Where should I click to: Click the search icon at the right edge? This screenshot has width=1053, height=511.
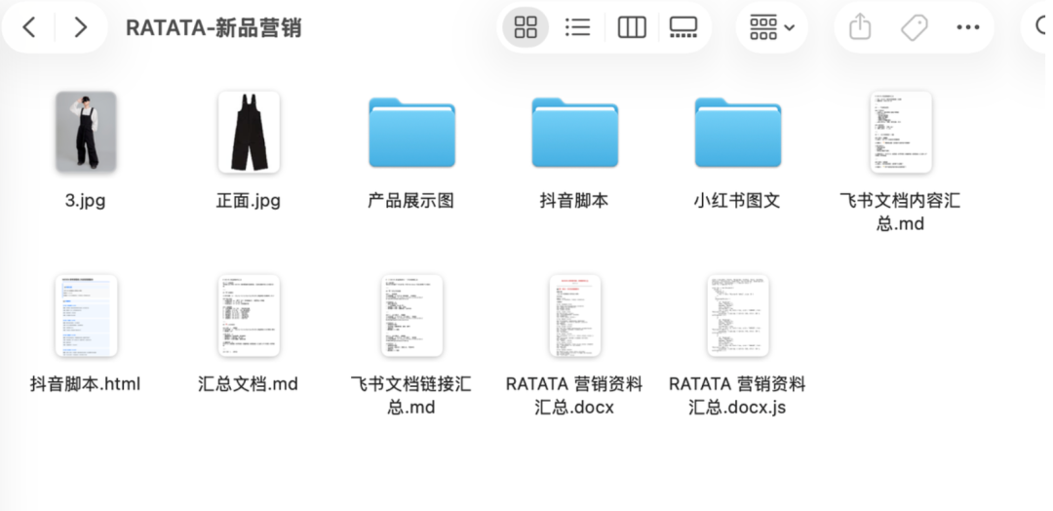1042,27
